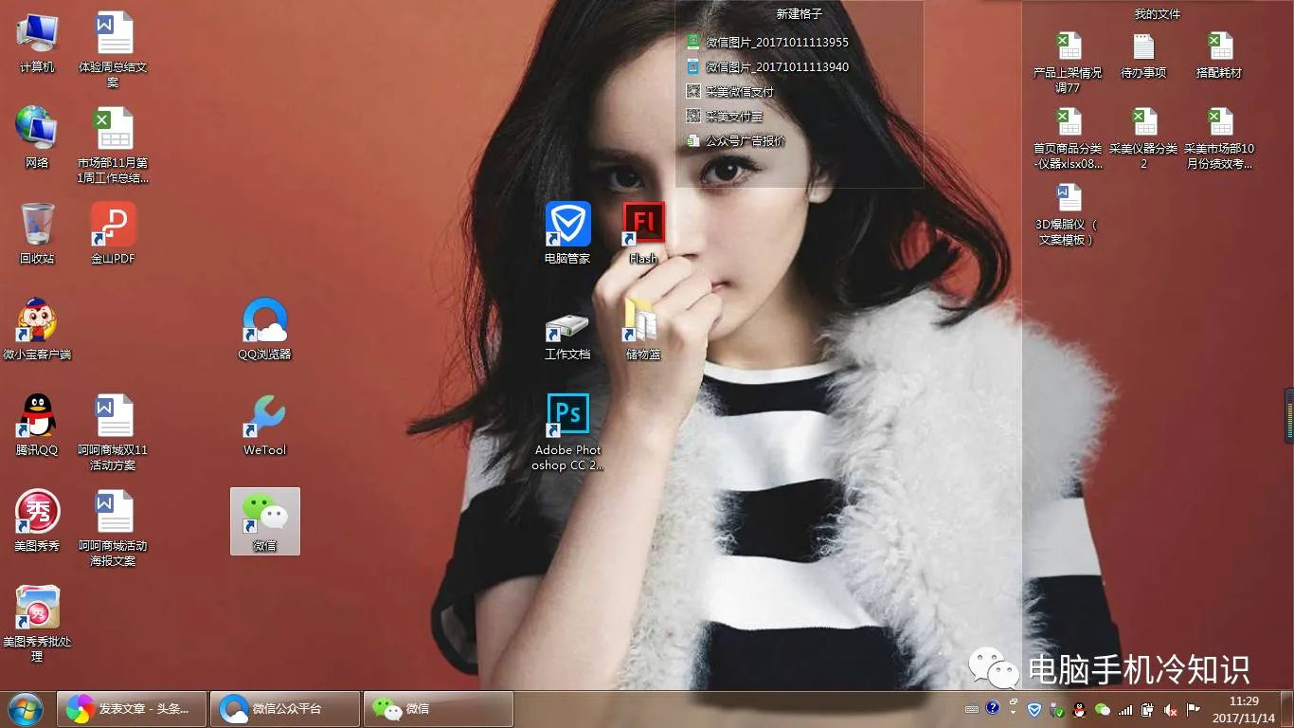Select the 电脑管家 shield shortcut
1294x728 pixels.
(567, 233)
